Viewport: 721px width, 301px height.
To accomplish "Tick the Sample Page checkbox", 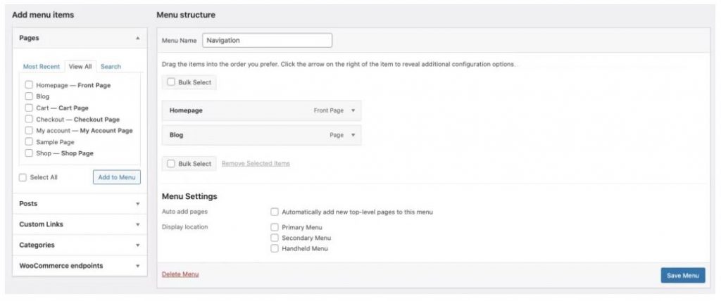I will click(x=29, y=142).
